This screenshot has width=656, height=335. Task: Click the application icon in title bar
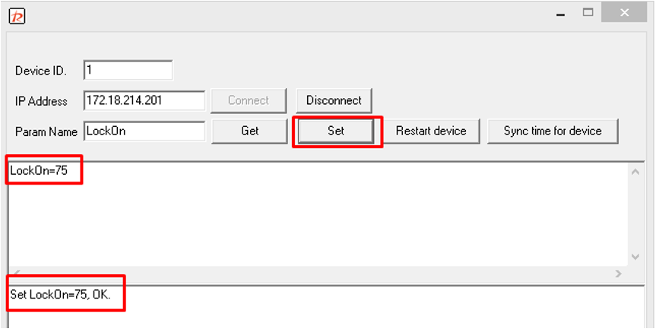tap(17, 15)
